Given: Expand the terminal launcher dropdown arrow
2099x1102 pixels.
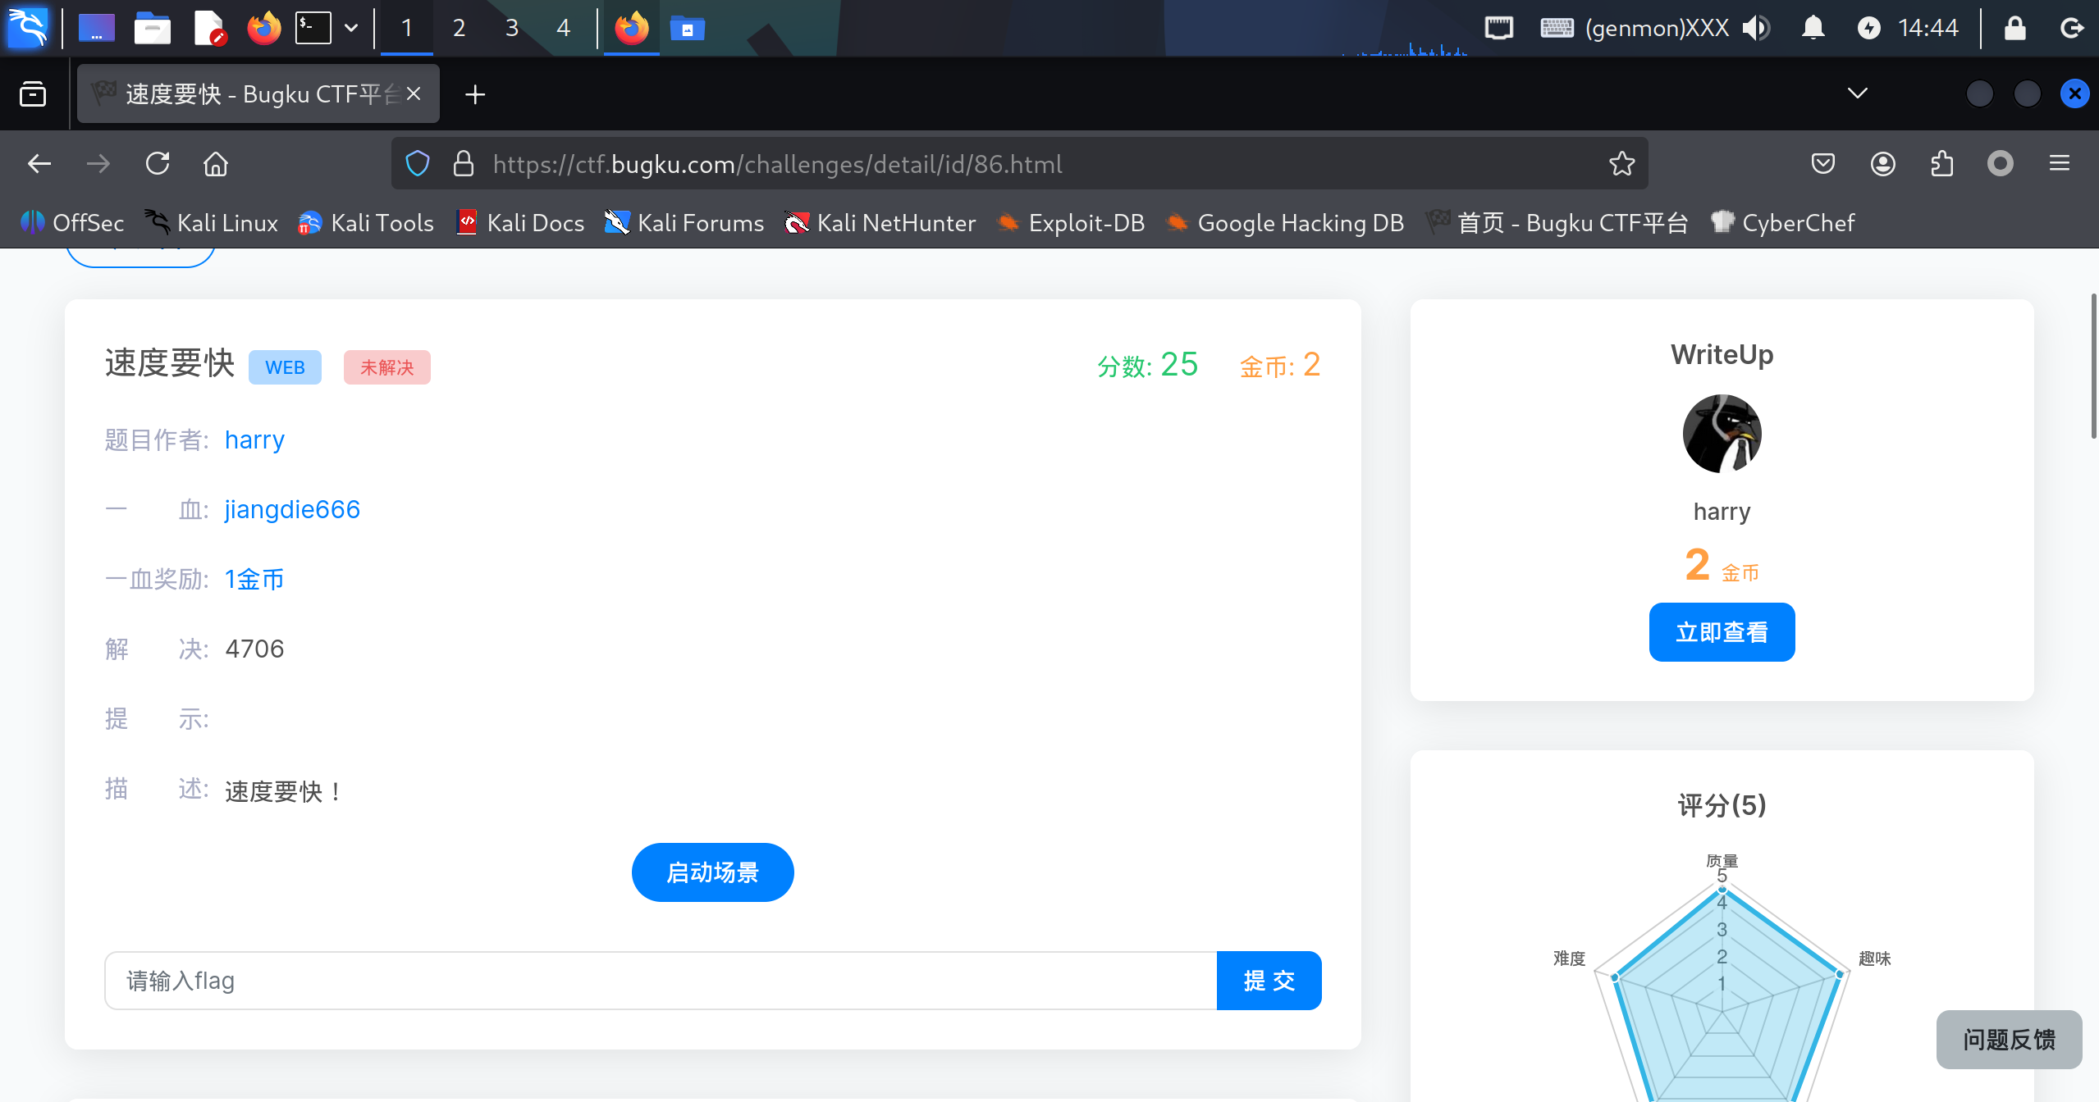Looking at the screenshot, I should point(351,29).
